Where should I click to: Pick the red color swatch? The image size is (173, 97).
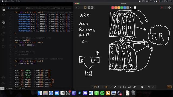pyautogui.click(x=113, y=8)
